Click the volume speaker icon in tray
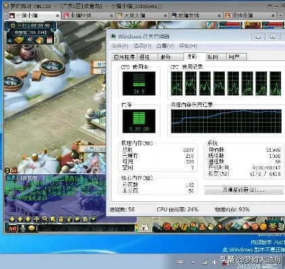The image size is (285, 269). pyautogui.click(x=214, y=262)
